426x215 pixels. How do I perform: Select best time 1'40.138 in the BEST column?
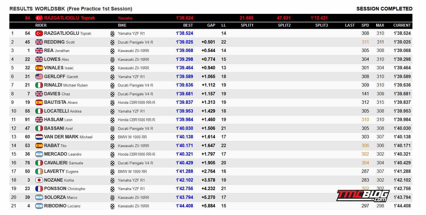[x=184, y=137]
